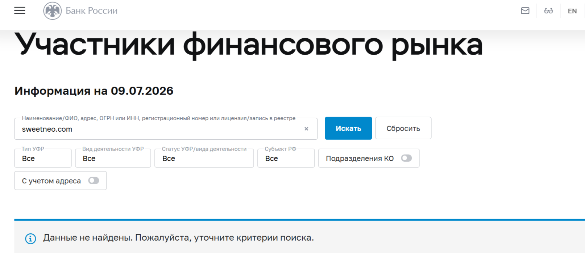The height and width of the screenshot is (254, 585).
Task: Open the Субъект РФ dropdown
Action: (x=286, y=158)
